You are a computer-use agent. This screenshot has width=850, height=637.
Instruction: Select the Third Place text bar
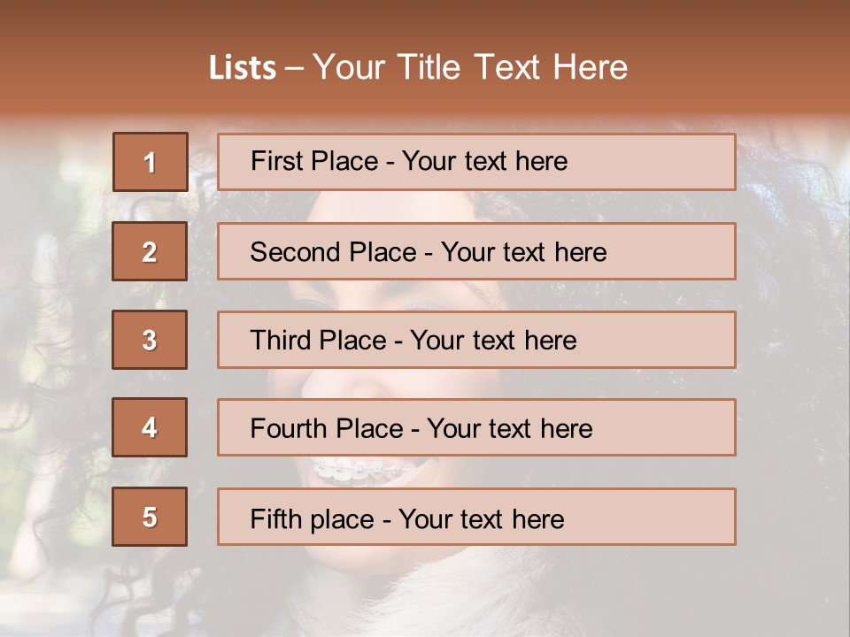click(x=476, y=340)
